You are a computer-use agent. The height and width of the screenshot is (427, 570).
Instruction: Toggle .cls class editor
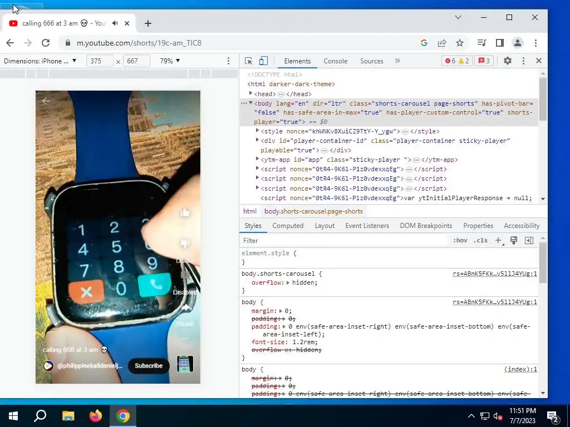[480, 240]
